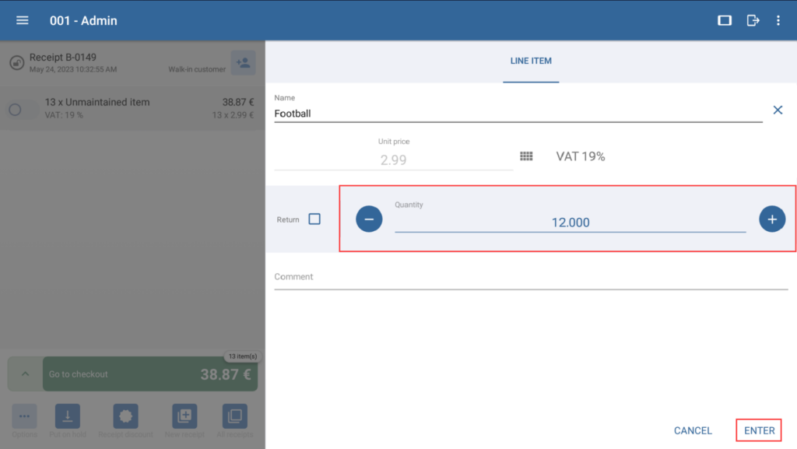797x449 pixels.
Task: Expand the checkout panel chevron
Action: (25, 374)
